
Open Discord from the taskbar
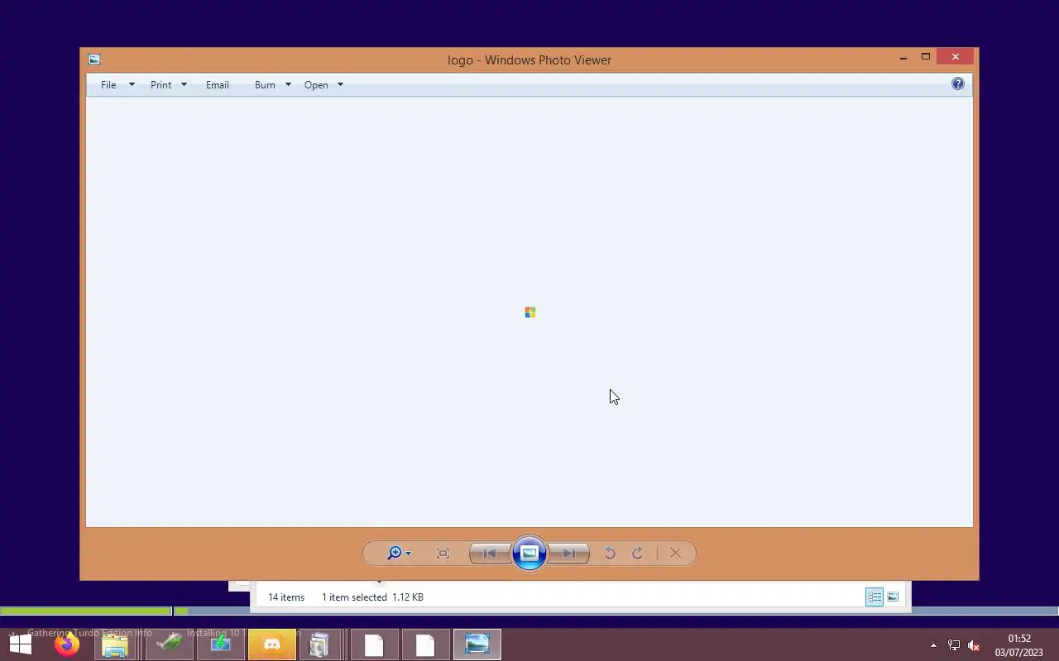pyautogui.click(x=272, y=644)
